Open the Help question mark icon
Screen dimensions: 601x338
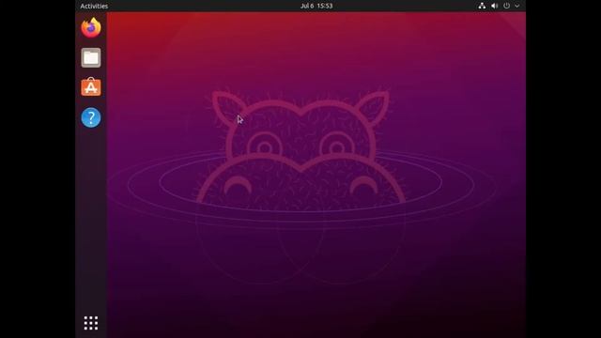tap(91, 117)
